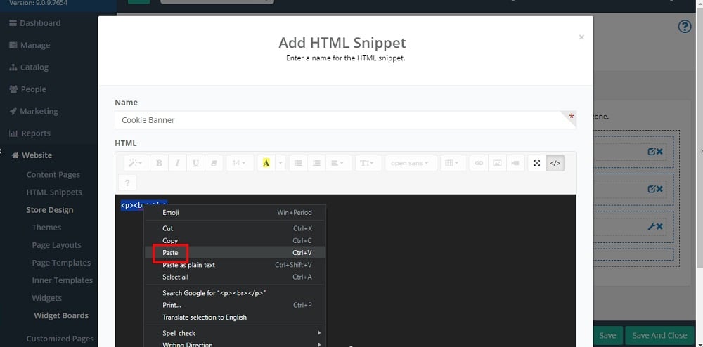Viewport: 703px width, 347px height.
Task: Go to Content Pages
Action: click(x=53, y=175)
